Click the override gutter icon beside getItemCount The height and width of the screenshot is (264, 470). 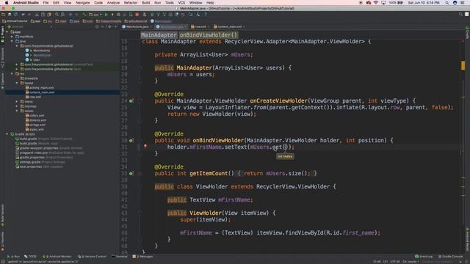click(x=131, y=173)
